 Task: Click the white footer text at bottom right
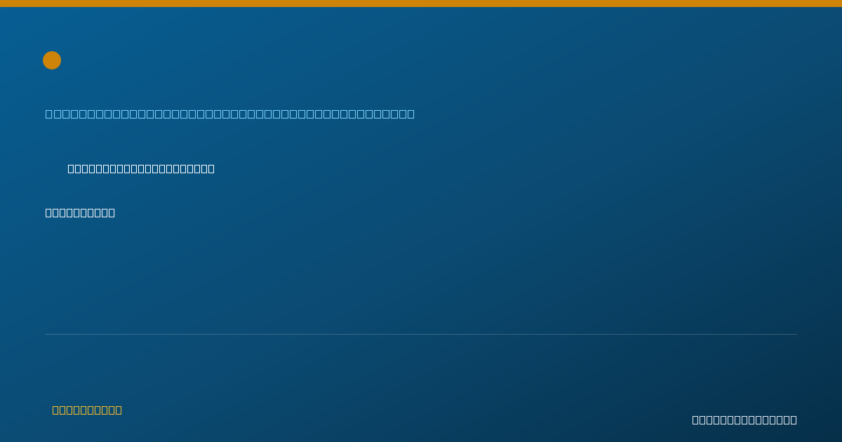[x=744, y=420]
